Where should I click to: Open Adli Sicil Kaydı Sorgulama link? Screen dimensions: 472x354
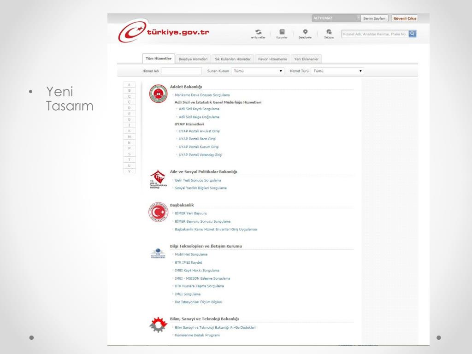tap(199, 109)
